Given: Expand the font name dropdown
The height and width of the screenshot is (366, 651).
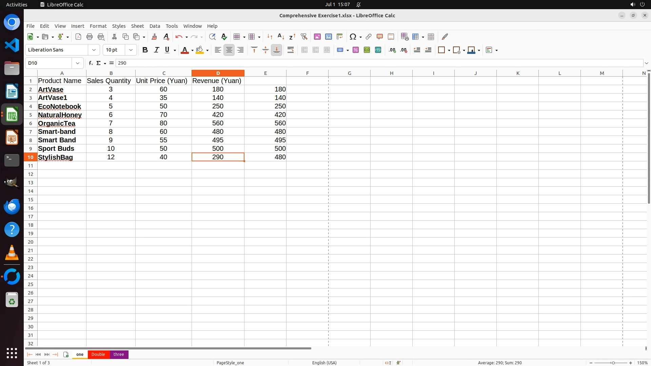Looking at the screenshot, I should pyautogui.click(x=94, y=50).
